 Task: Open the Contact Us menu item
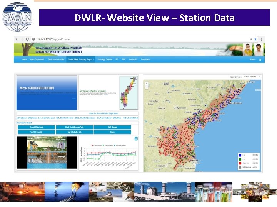133,59
